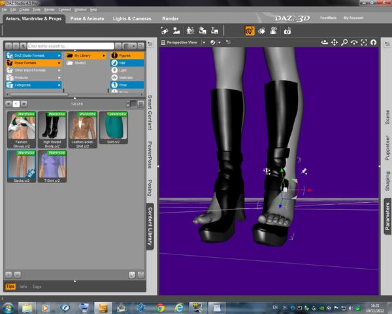Select the highlighted orange Universal tool icon
Screen dimensions: 392x314
[x=250, y=31]
